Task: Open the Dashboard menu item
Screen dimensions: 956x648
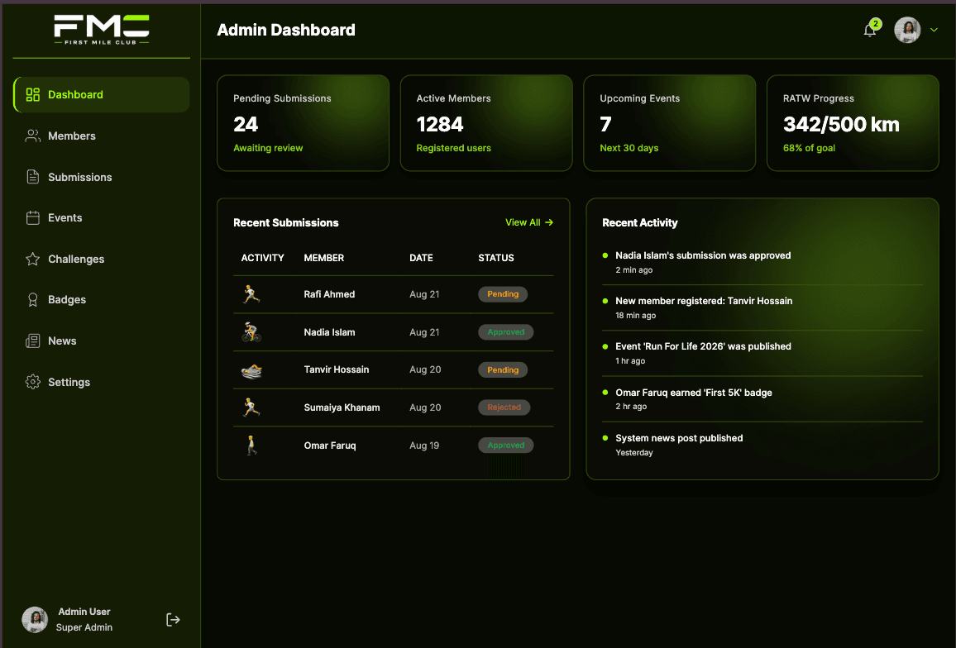Action: click(x=101, y=94)
